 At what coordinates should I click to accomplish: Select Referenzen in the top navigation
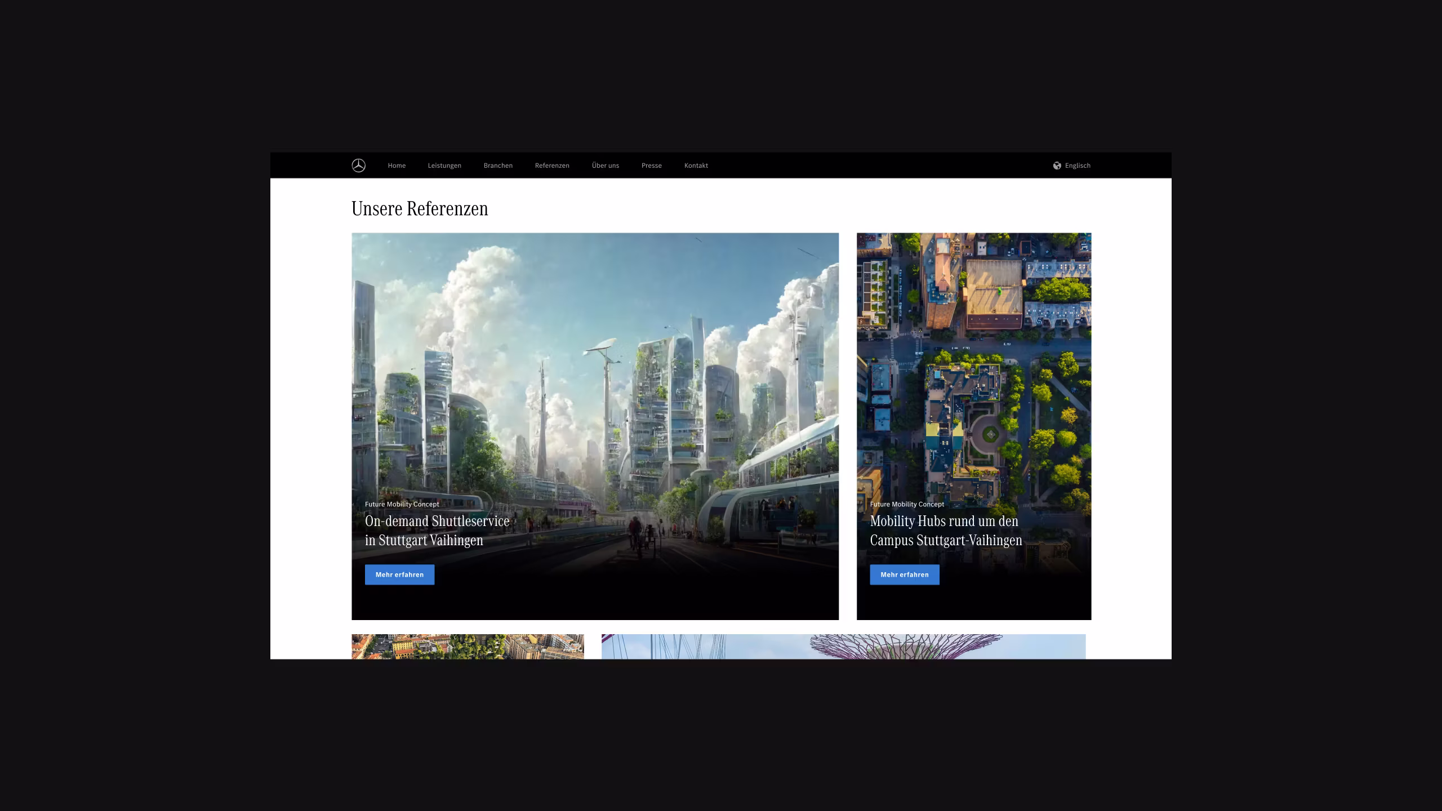(x=552, y=166)
